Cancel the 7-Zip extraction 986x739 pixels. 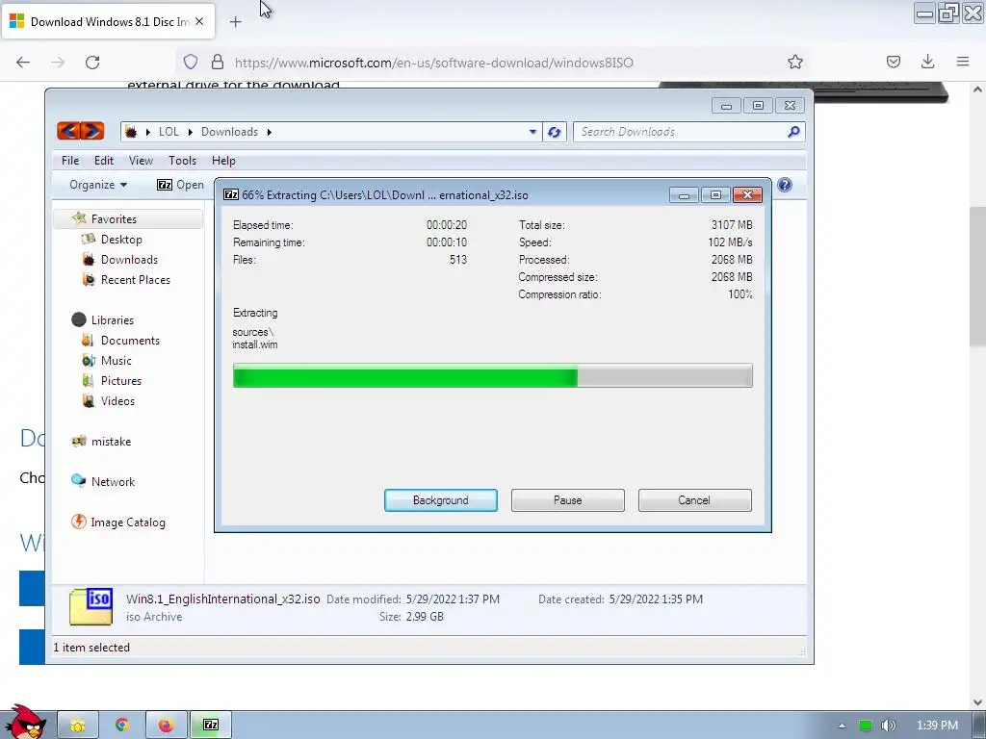(694, 500)
